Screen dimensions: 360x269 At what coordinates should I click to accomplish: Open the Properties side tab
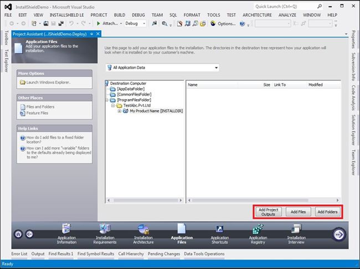click(x=353, y=39)
